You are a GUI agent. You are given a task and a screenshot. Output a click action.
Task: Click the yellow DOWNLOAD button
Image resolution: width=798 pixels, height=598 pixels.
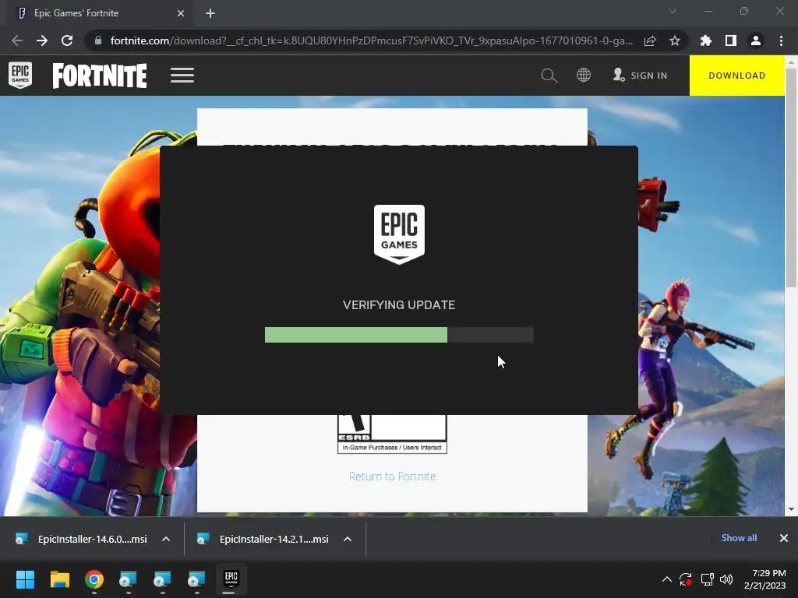point(737,76)
